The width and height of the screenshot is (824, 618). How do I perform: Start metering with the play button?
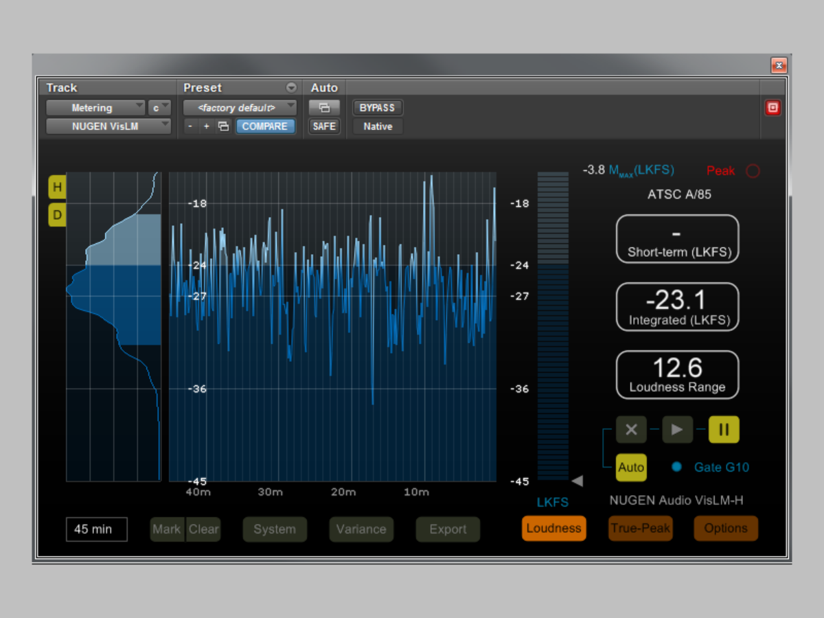point(677,430)
